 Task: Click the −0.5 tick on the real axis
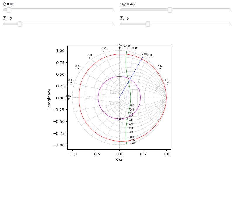click(96, 154)
